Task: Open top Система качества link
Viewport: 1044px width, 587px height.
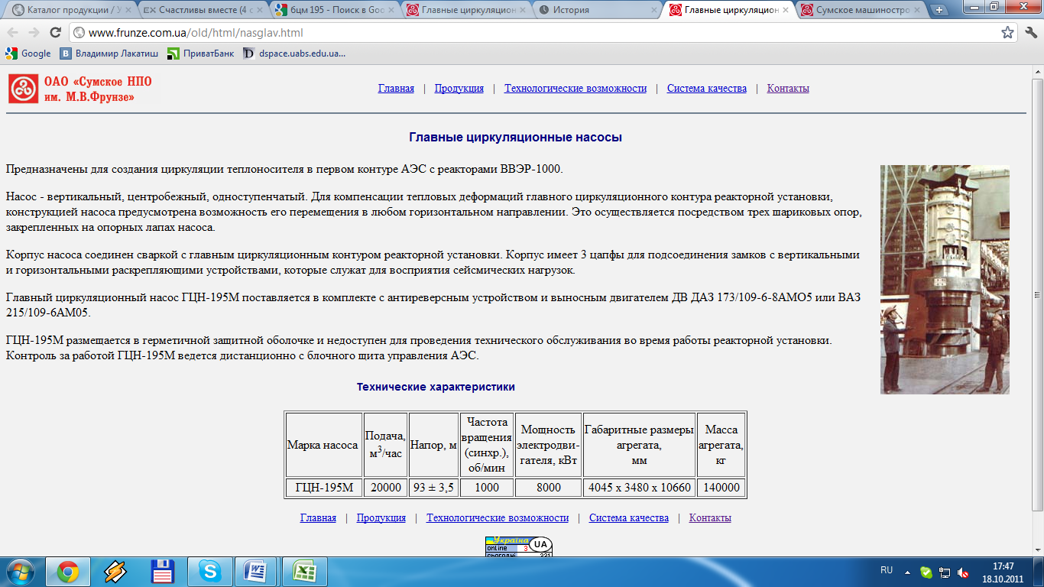Action: 707,89
